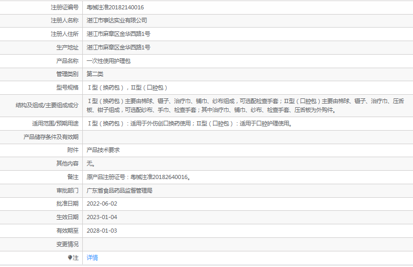Select attachment value 产品技术要求
Image resolution: width=413 pixels, height=267 pixels.
(103, 150)
